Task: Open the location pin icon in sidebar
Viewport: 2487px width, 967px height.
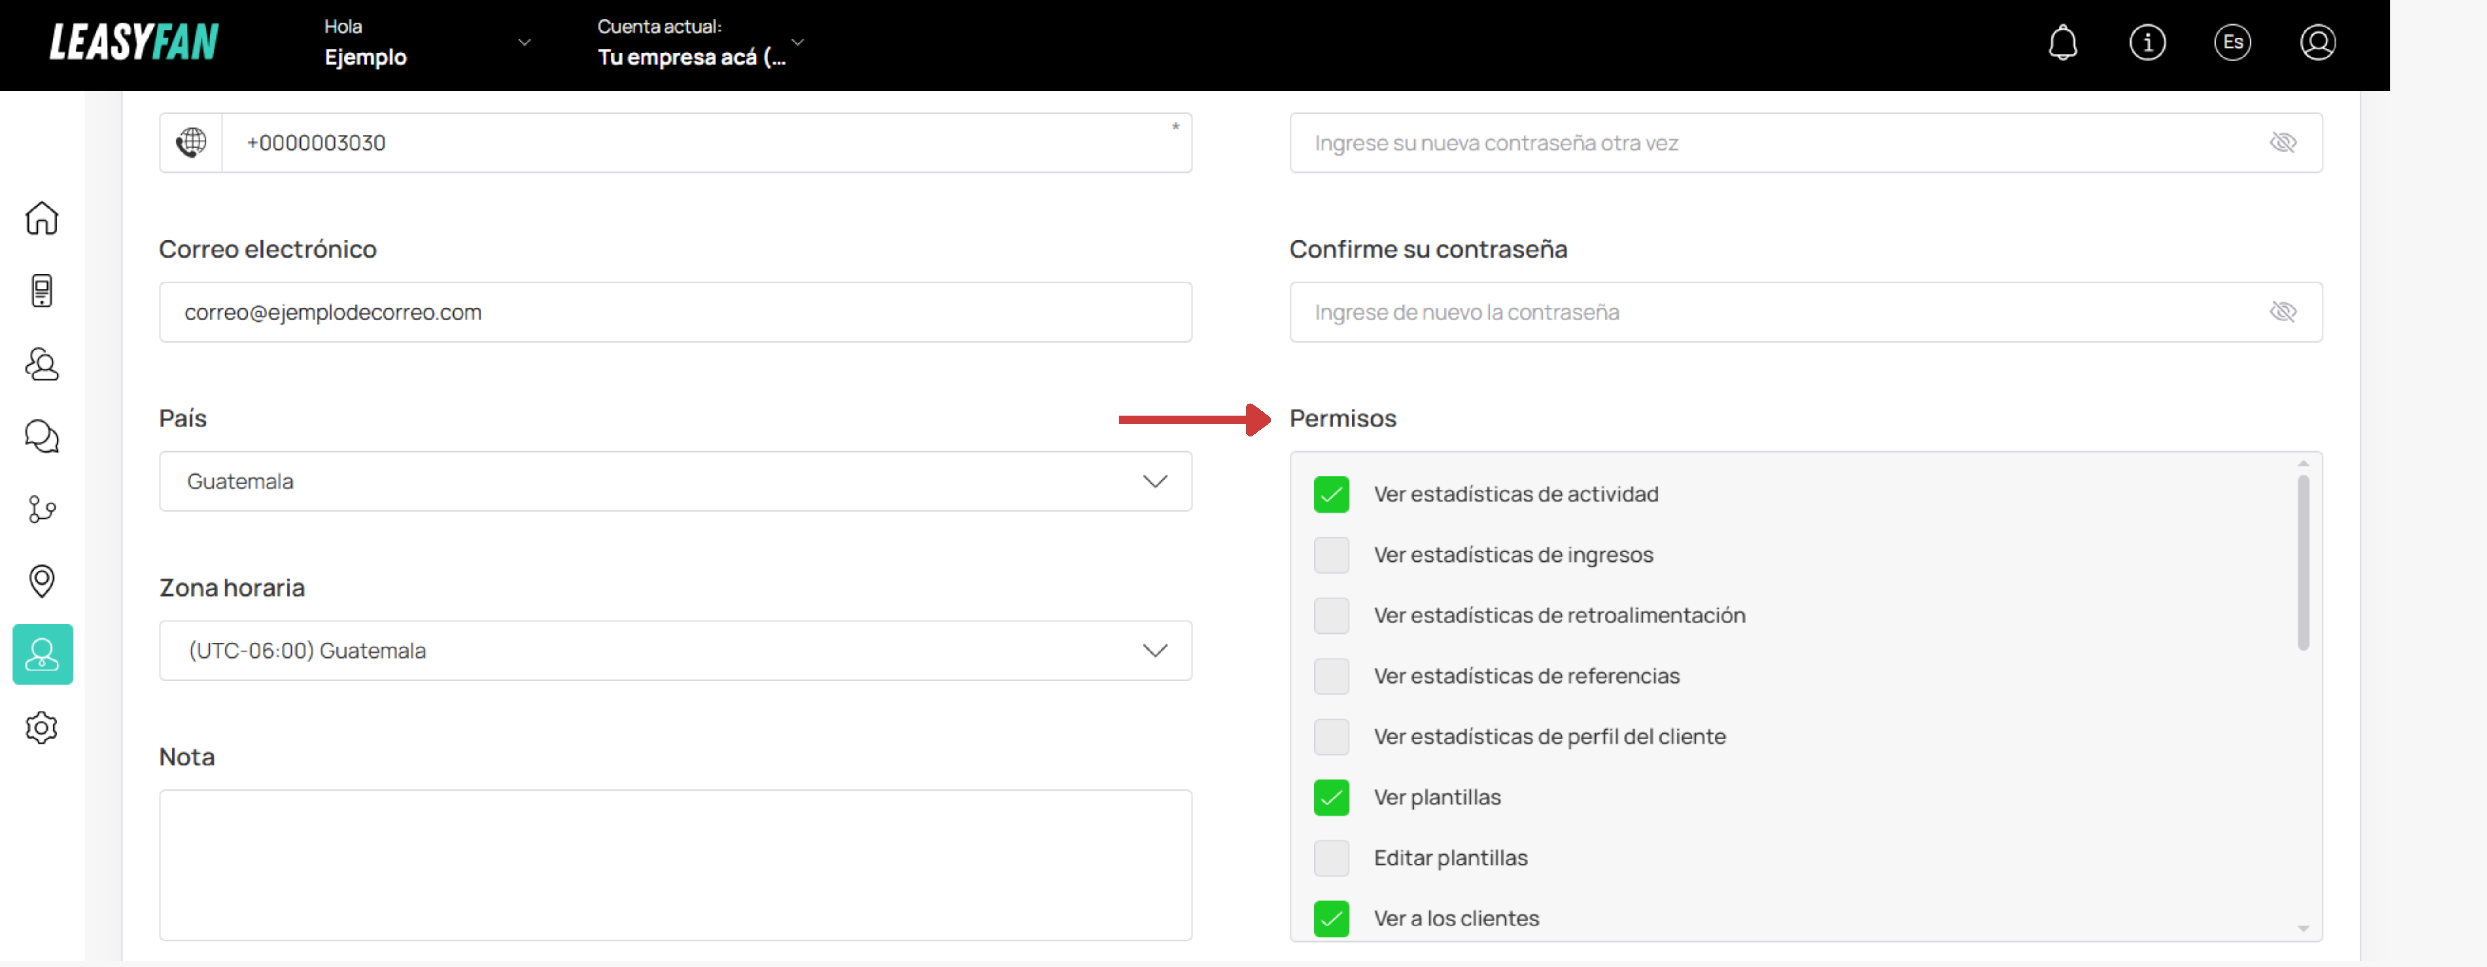Action: tap(42, 581)
